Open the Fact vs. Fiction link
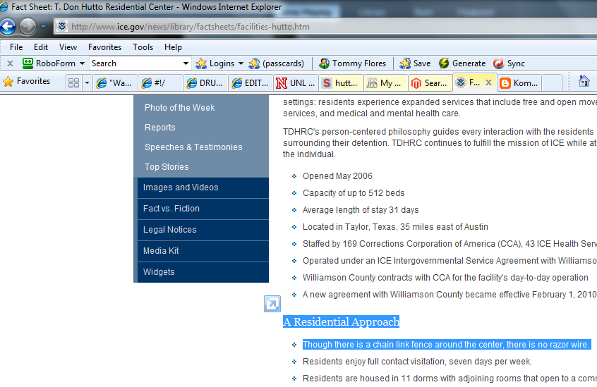The height and width of the screenshot is (387, 597). (x=171, y=209)
